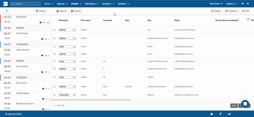The height and width of the screenshot is (117, 254).
Task: Sort by First name arrow
Action: (x=92, y=20)
